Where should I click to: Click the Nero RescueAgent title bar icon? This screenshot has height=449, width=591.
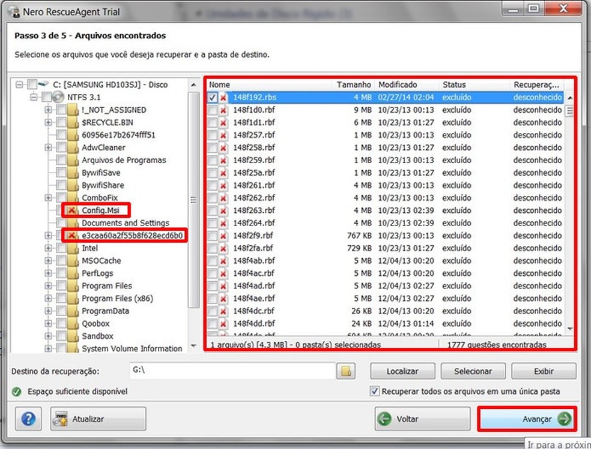(14, 12)
